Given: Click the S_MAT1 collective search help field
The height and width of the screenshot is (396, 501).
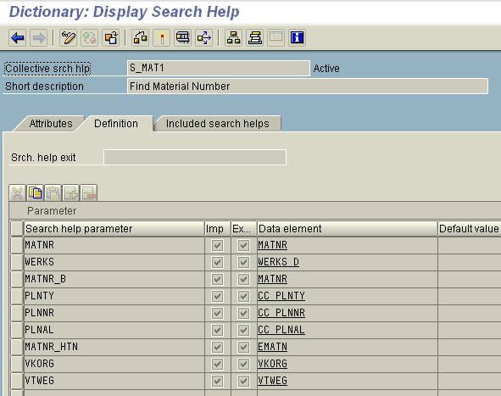Looking at the screenshot, I should click(x=219, y=69).
